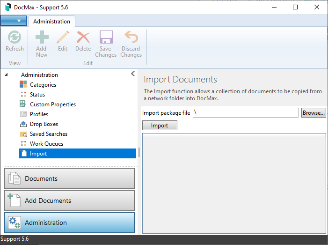Click the Import Documents heading
This screenshot has width=328, height=245.
pos(180,79)
